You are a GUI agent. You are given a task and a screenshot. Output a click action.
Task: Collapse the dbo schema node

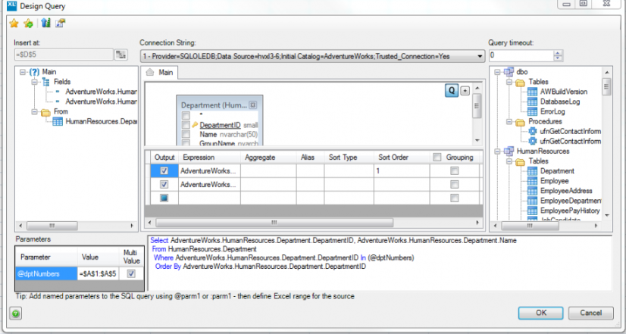click(496, 72)
